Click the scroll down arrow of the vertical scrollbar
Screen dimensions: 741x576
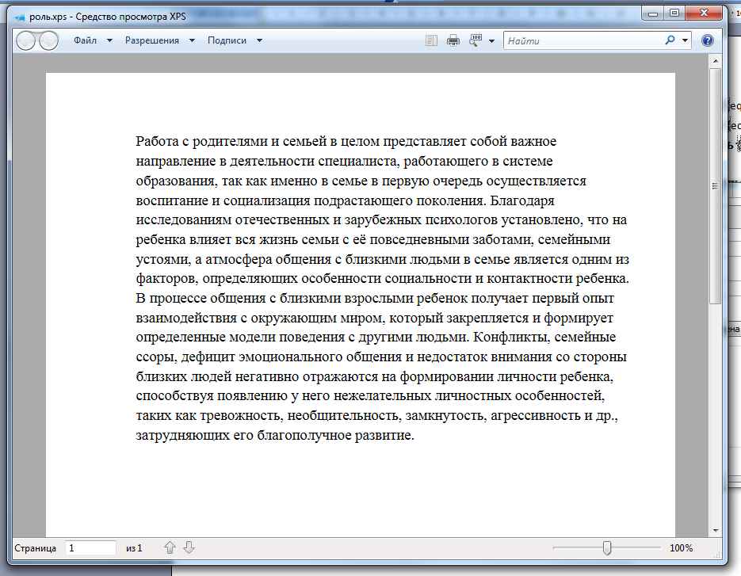715,531
